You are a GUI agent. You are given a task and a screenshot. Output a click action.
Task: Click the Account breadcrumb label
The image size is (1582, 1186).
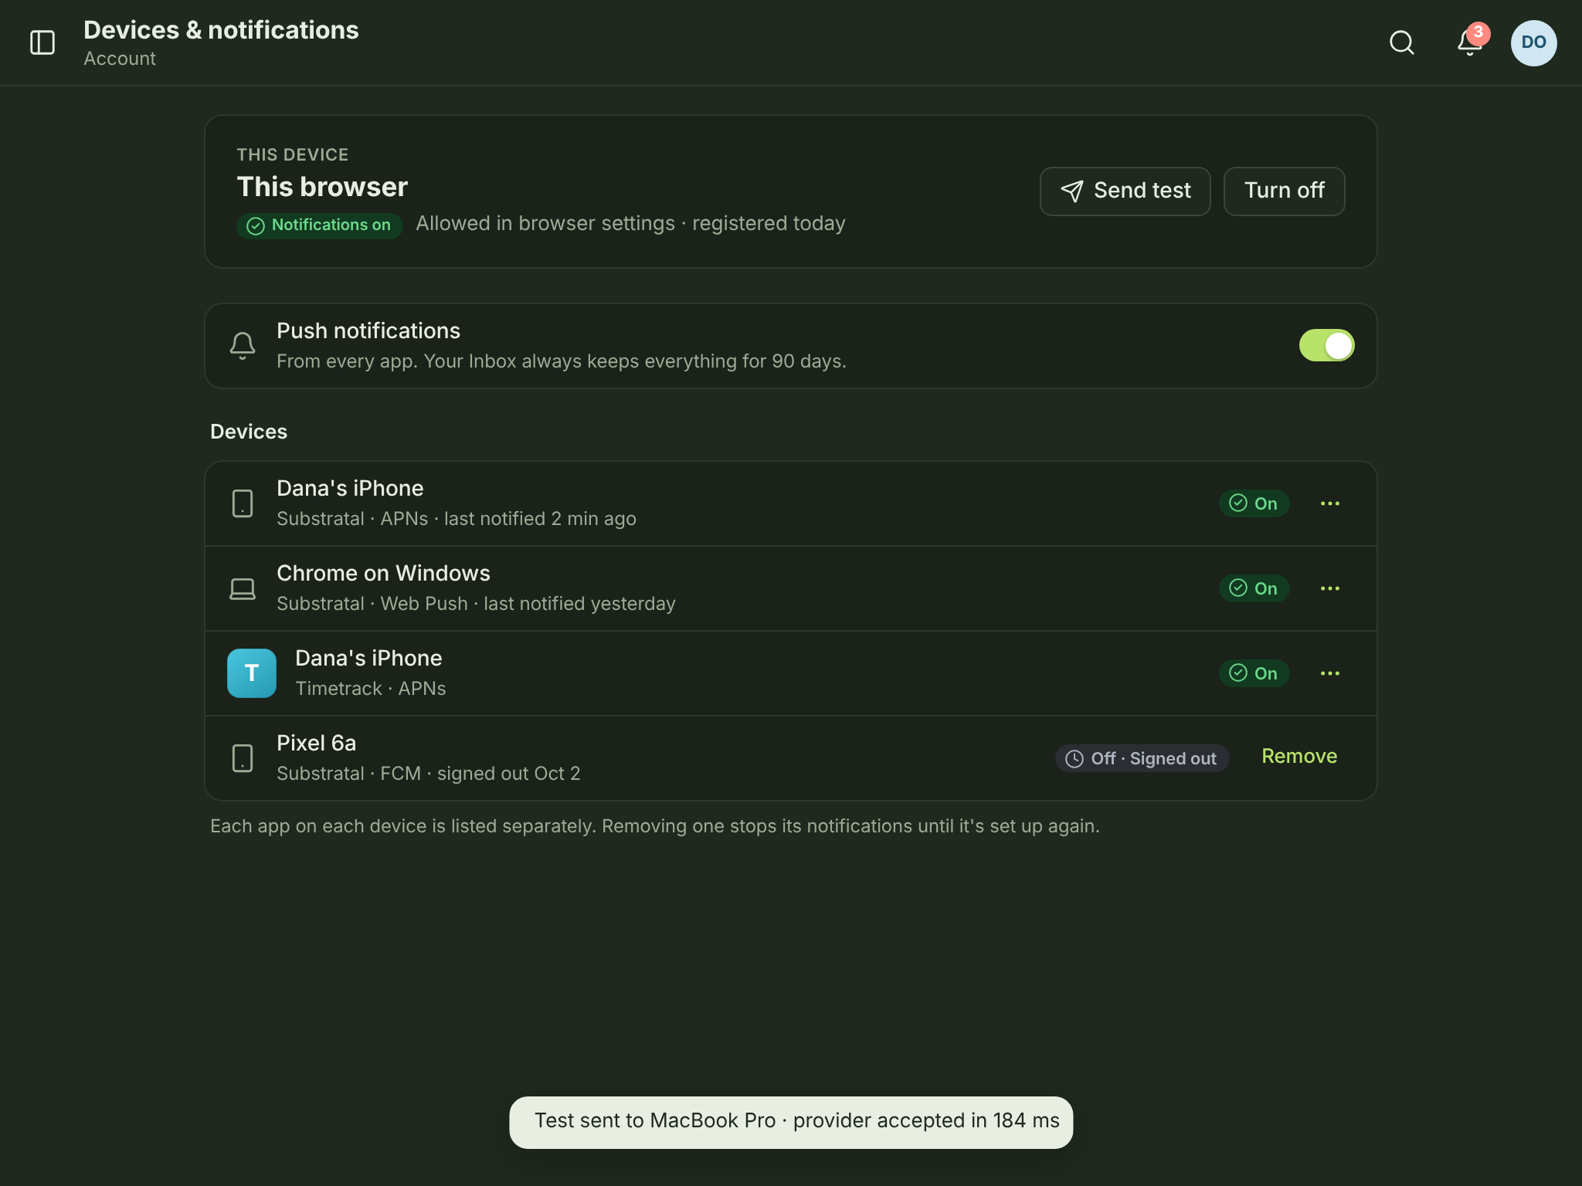[120, 59]
